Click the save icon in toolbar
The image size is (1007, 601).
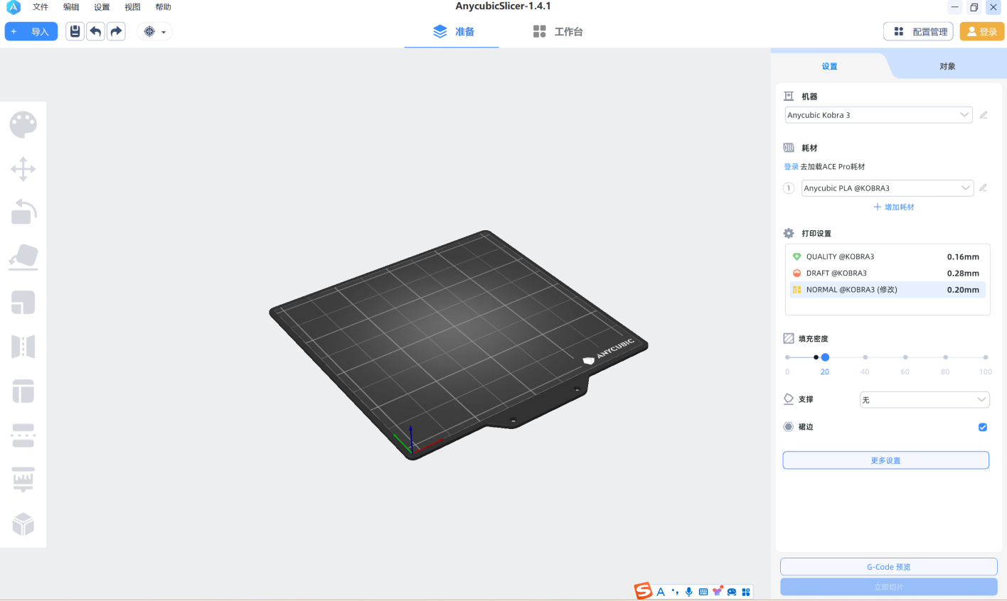(x=75, y=31)
